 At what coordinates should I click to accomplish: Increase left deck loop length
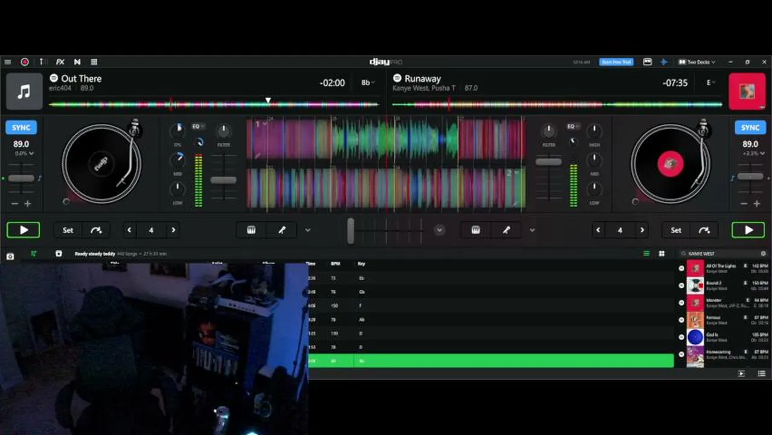[x=173, y=230]
